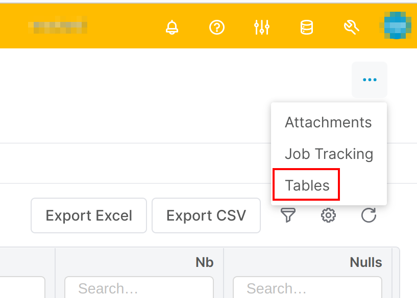Select Attachments from the dropdown menu
Image resolution: width=417 pixels, height=298 pixels.
click(328, 122)
